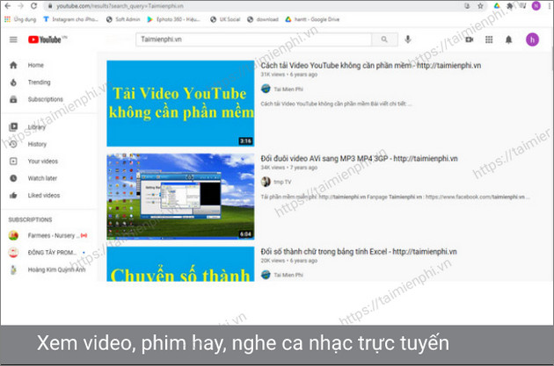554x366 pixels.
Task: Open the Farmees - Nursery subscription channel
Action: 47,235
